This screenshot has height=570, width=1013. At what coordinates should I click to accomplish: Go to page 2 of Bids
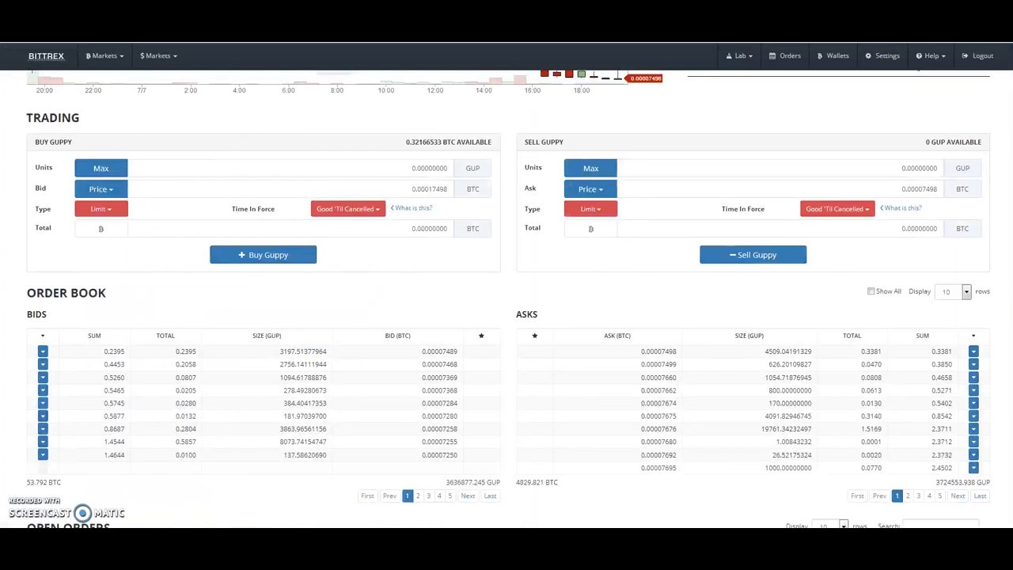[x=418, y=496]
